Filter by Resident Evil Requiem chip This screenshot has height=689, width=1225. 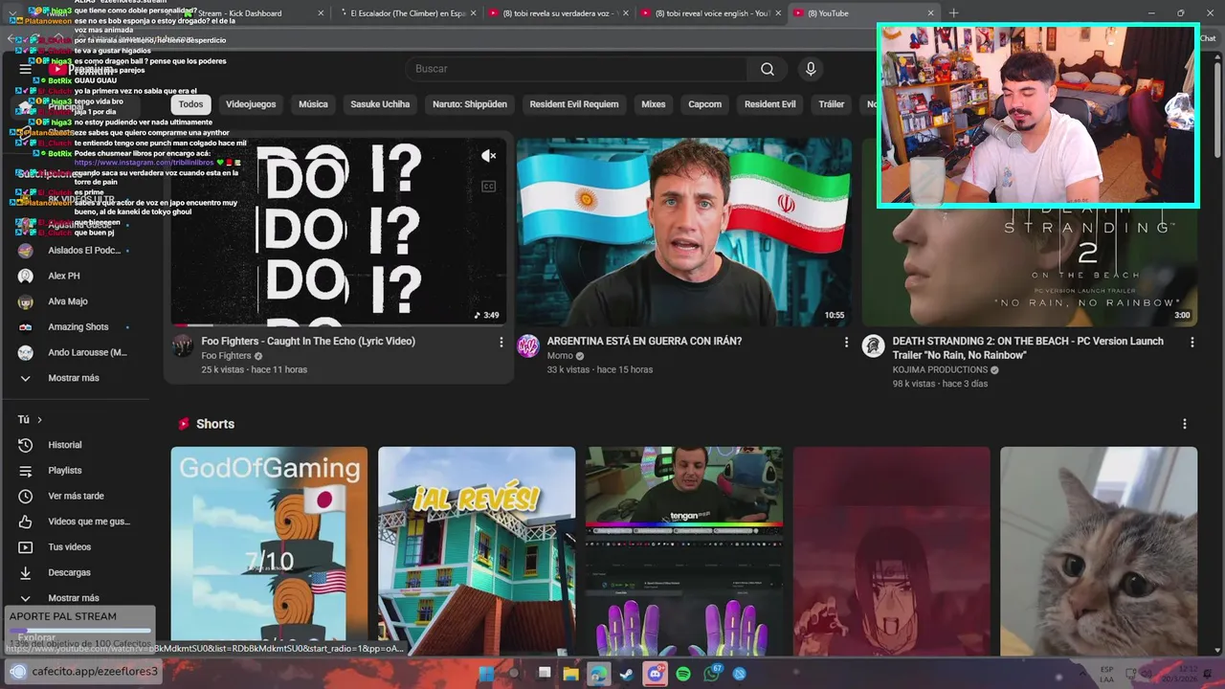point(574,104)
